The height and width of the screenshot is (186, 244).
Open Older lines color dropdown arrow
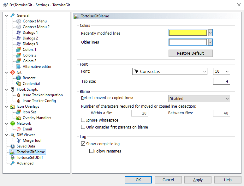[210, 42]
